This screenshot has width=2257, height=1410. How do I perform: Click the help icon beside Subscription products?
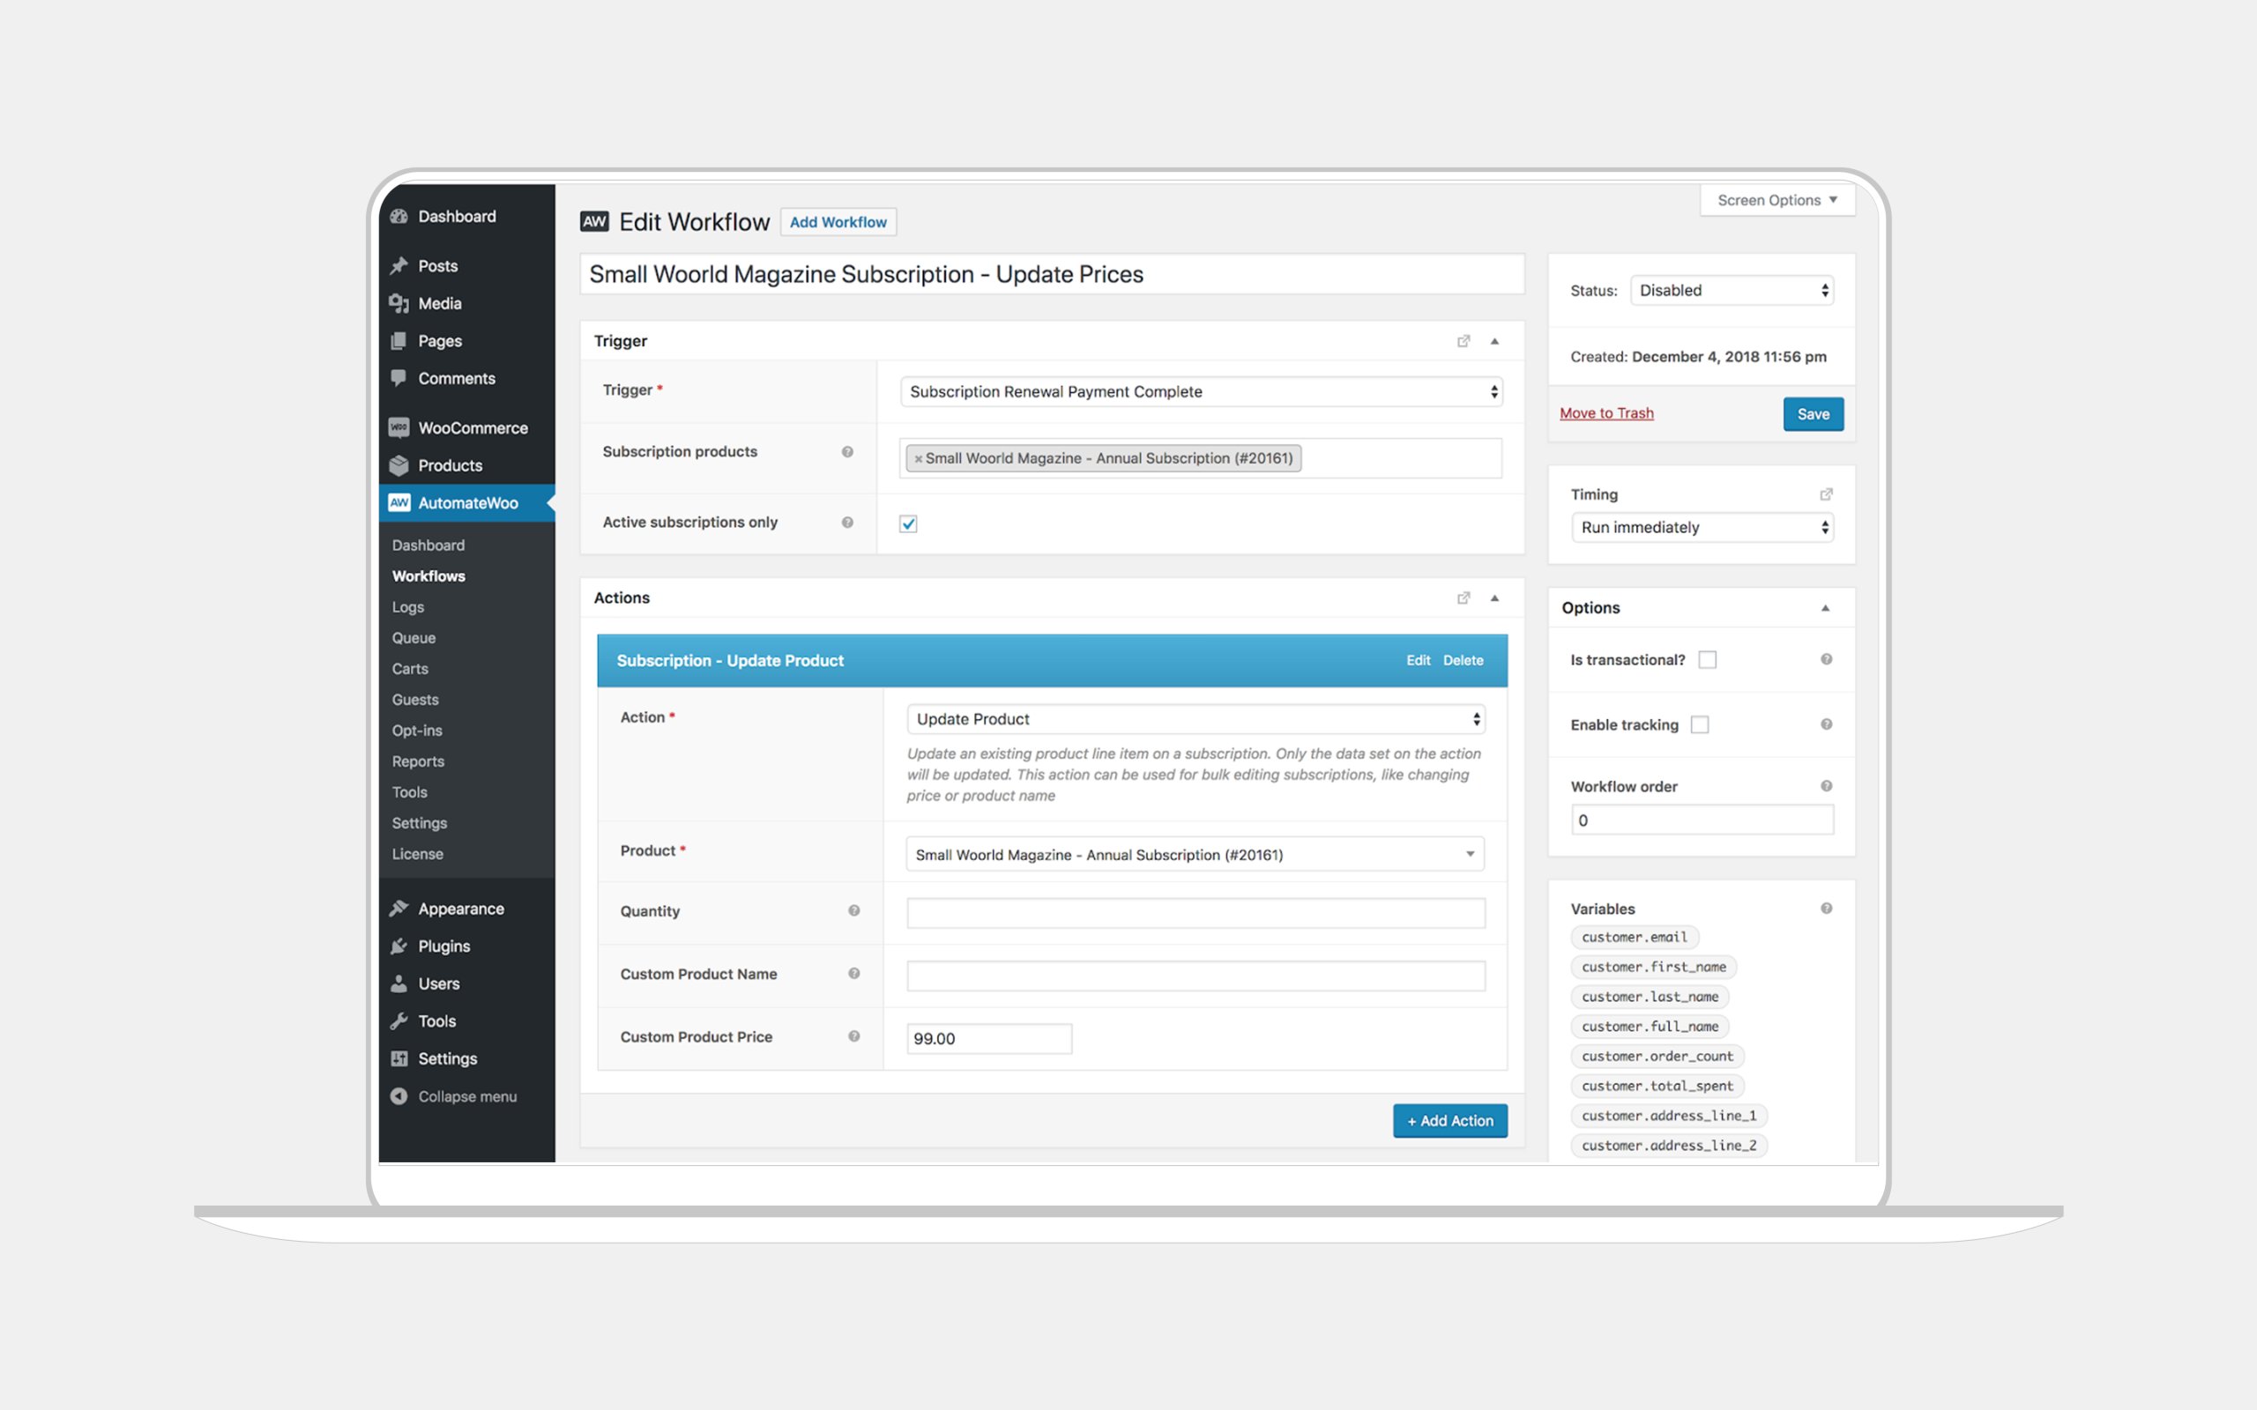coord(847,451)
